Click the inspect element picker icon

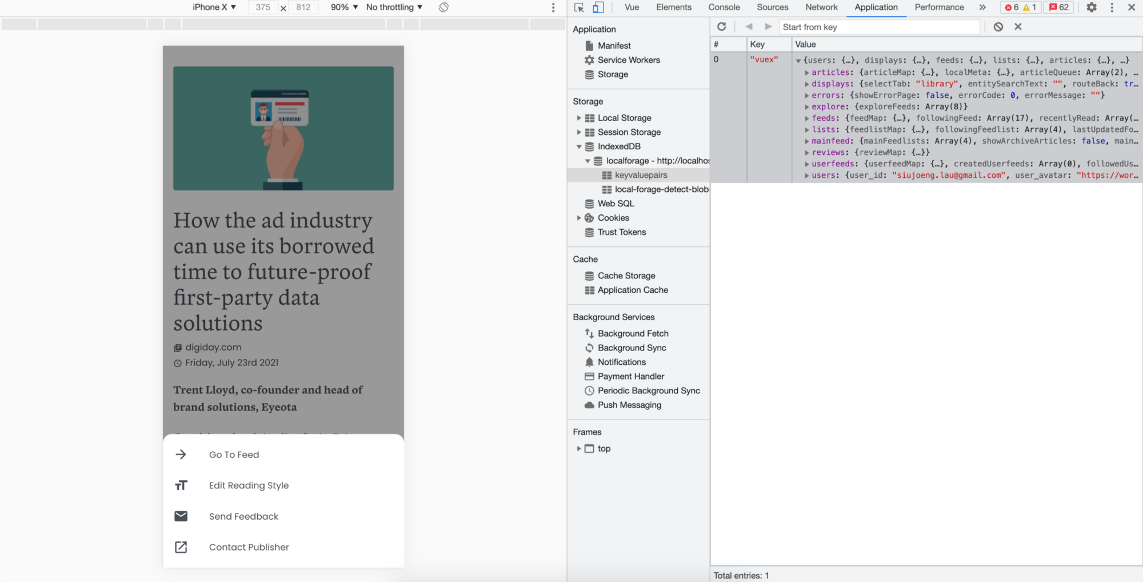pyautogui.click(x=579, y=7)
